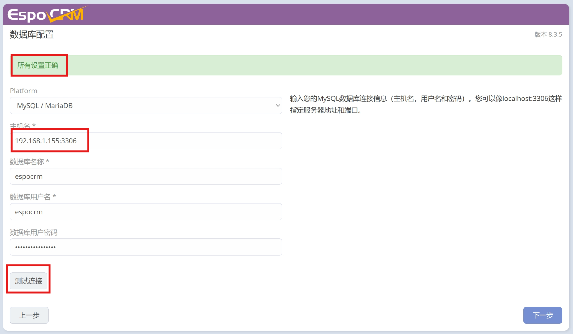Click the 数据库用户密码 field label
Screen dimensions: 573x334
click(34, 232)
